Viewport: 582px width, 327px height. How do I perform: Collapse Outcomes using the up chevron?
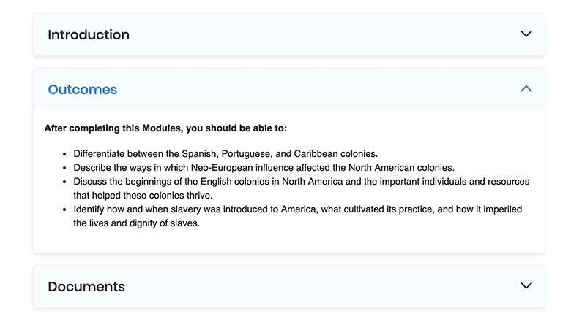click(x=526, y=89)
